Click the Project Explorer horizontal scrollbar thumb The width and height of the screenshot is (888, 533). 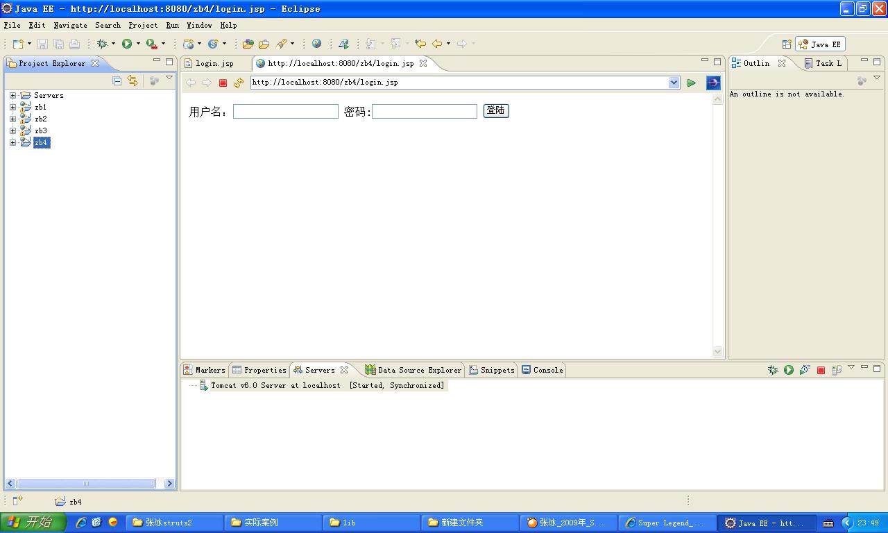pyautogui.click(x=86, y=483)
